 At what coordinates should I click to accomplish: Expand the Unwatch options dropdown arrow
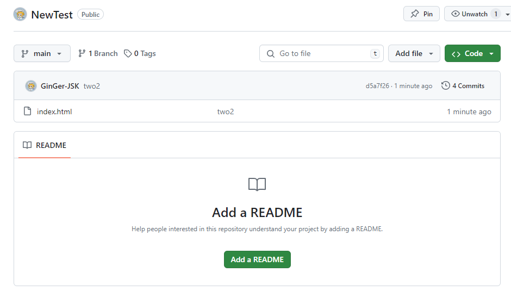pyautogui.click(x=507, y=14)
